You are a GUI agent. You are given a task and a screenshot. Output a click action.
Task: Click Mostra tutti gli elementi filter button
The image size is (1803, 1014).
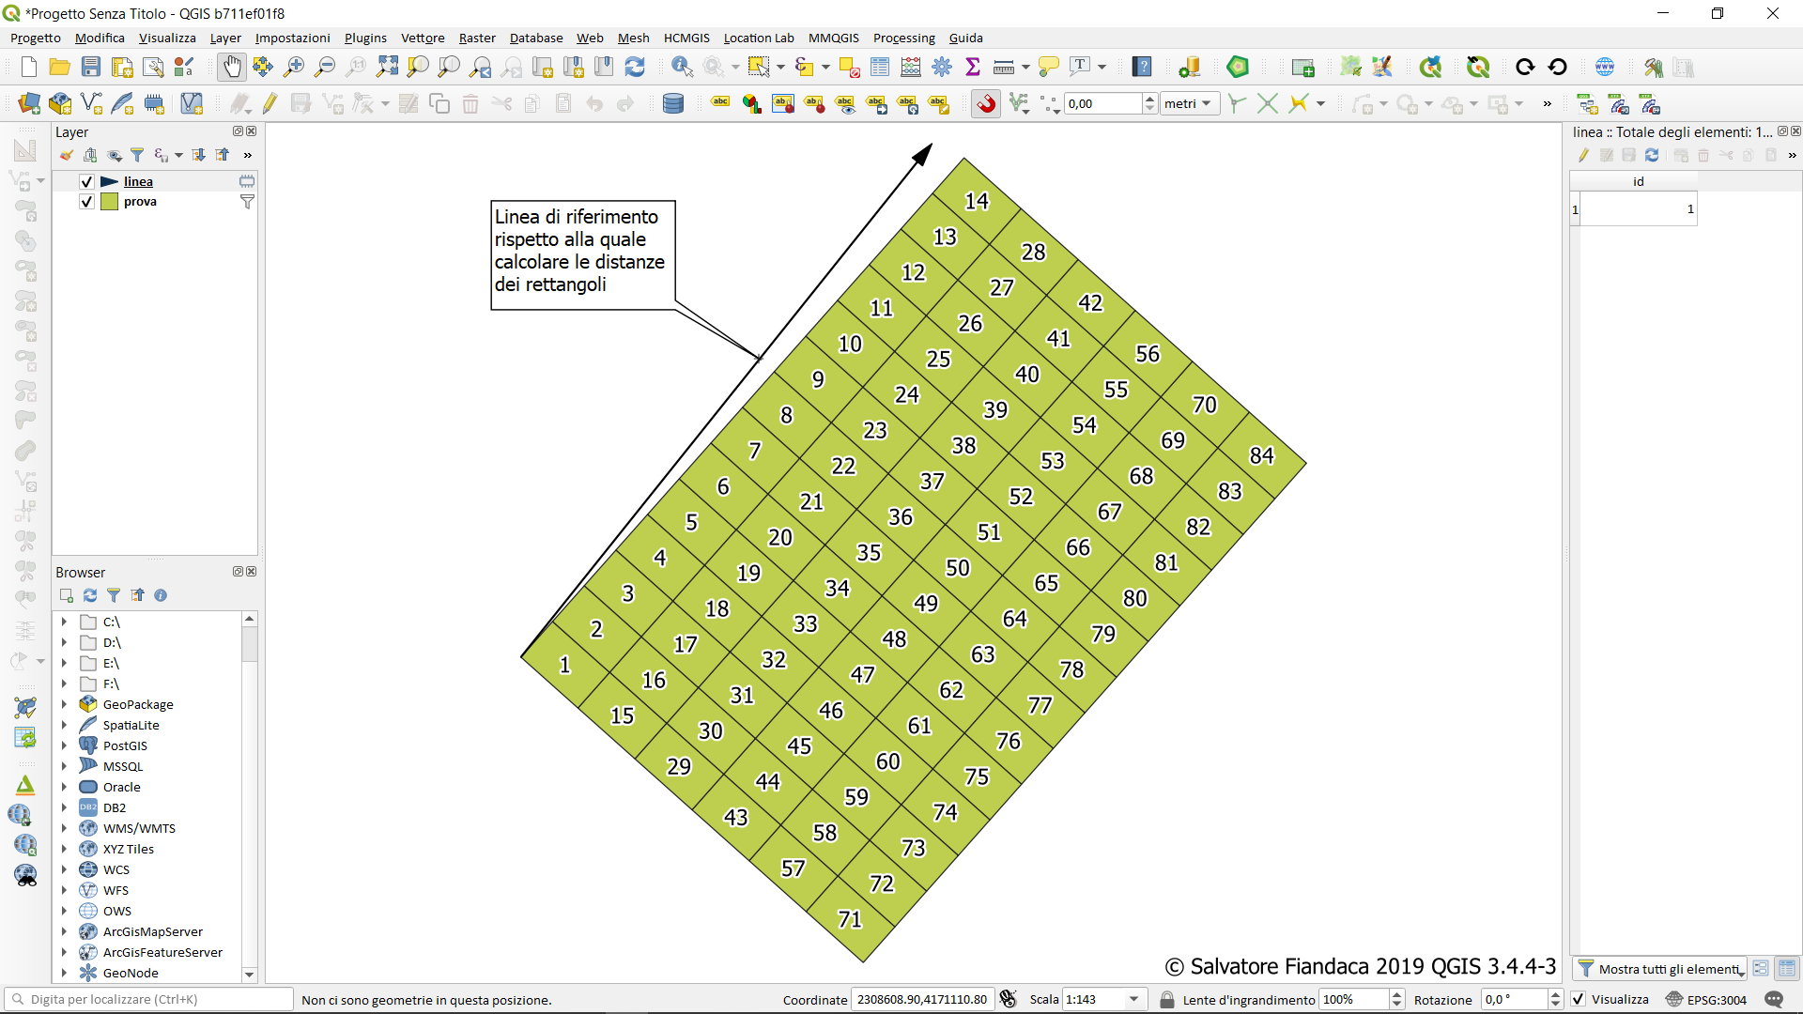tap(1660, 969)
